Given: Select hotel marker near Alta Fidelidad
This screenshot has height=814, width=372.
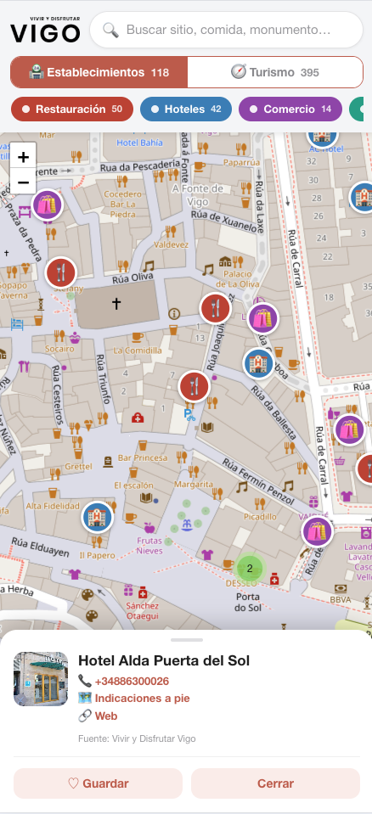Looking at the screenshot, I should point(97,517).
